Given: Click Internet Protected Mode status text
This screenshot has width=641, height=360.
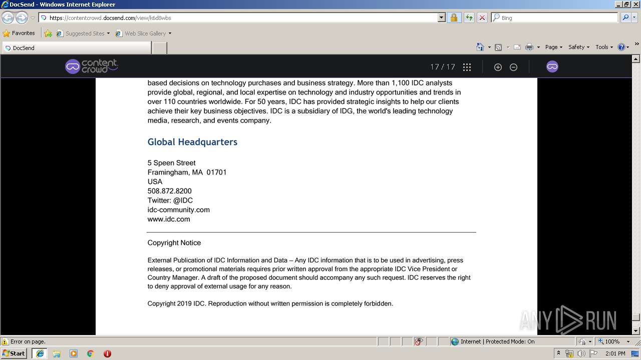Looking at the screenshot, I should tap(497, 341).
